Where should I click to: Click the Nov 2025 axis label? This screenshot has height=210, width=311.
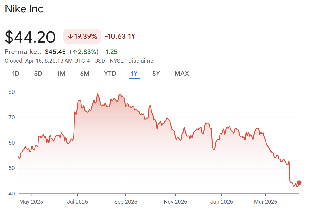click(x=175, y=202)
